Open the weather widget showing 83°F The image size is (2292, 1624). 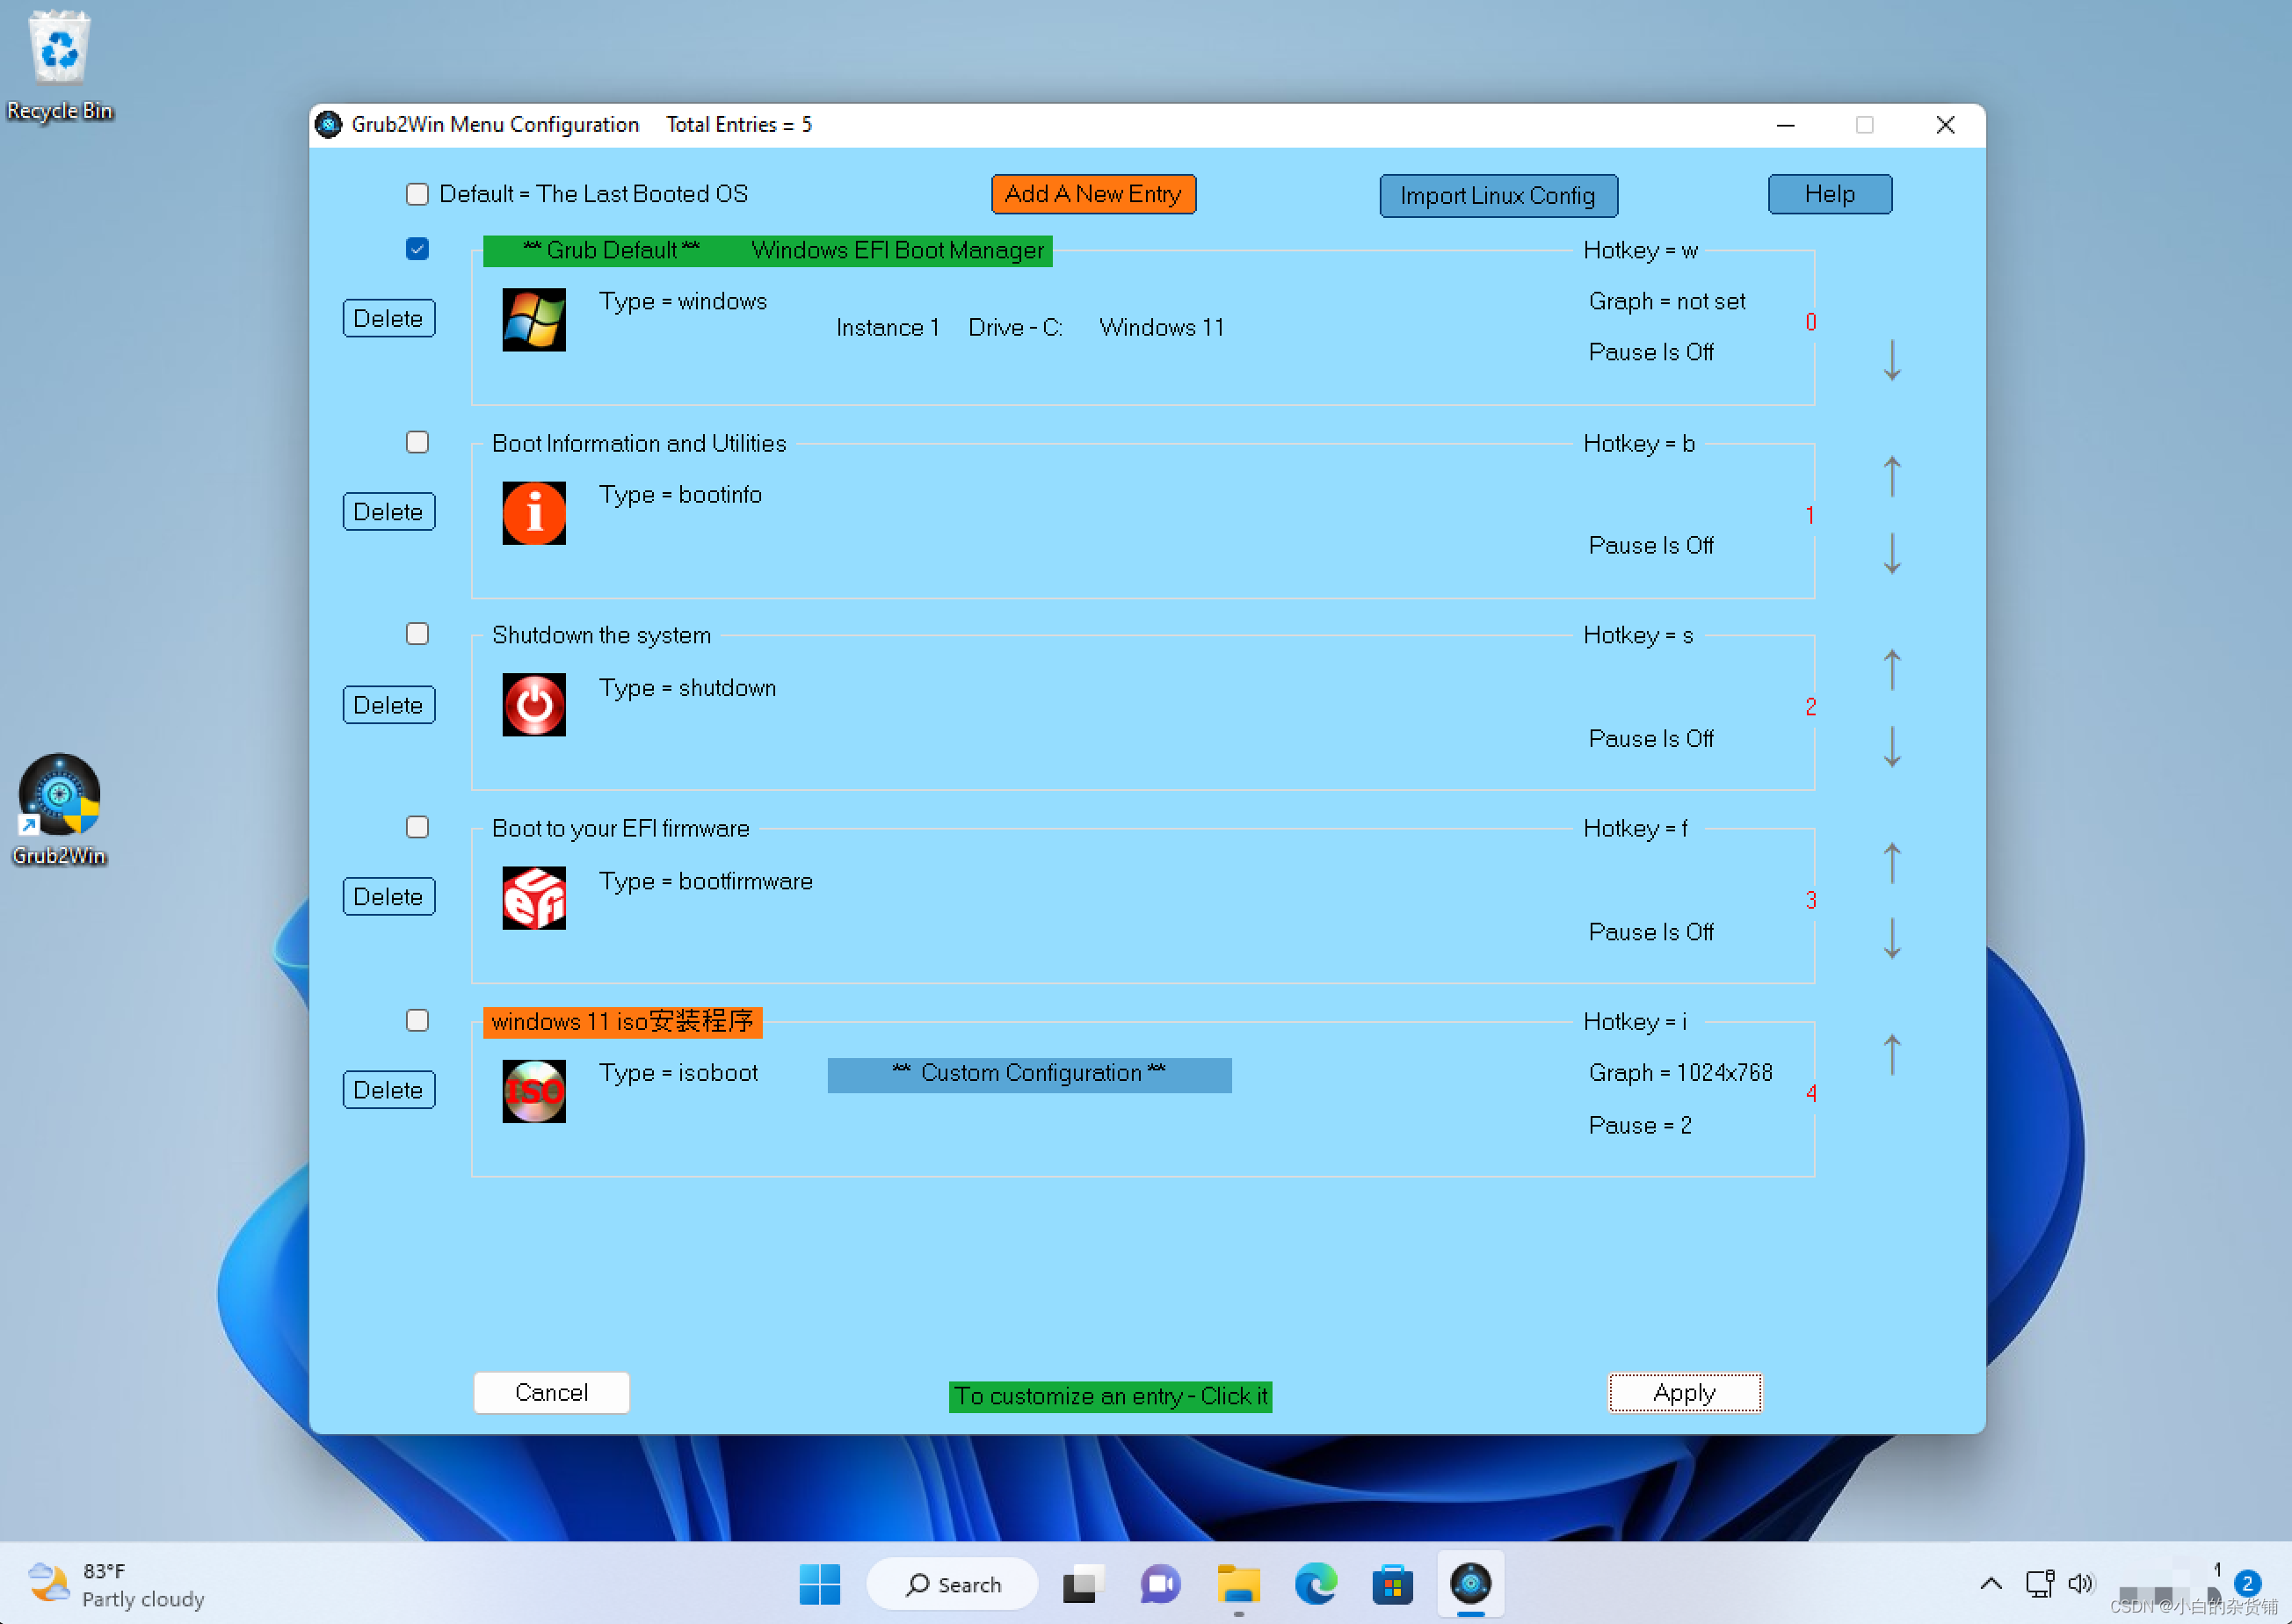(x=116, y=1584)
